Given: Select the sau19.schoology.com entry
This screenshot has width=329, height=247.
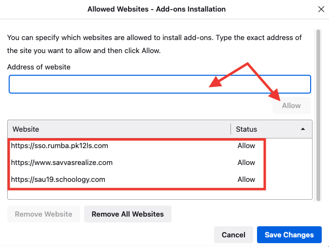Looking at the screenshot, I should tap(160, 179).
